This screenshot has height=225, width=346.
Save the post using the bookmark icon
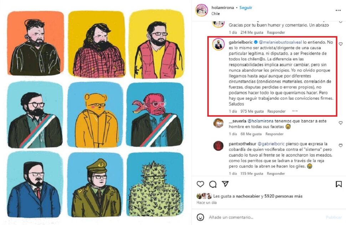coord(338,184)
